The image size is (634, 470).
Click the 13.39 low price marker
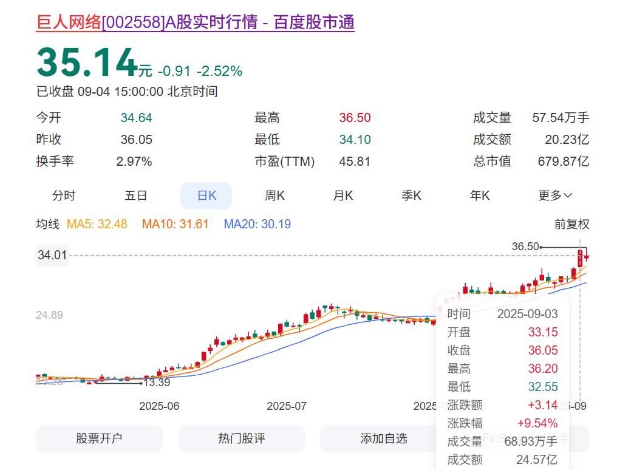pyautogui.click(x=157, y=383)
